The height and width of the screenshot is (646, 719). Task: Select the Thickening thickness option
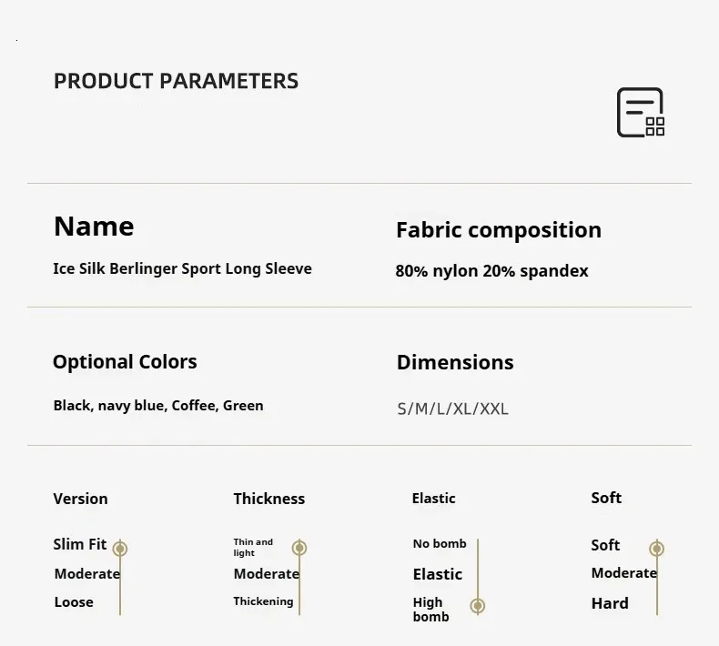[x=263, y=601]
